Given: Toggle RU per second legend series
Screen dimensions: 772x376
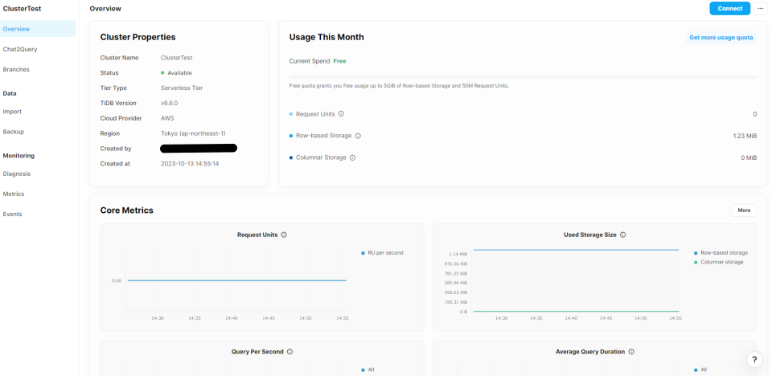Looking at the screenshot, I should (x=384, y=252).
